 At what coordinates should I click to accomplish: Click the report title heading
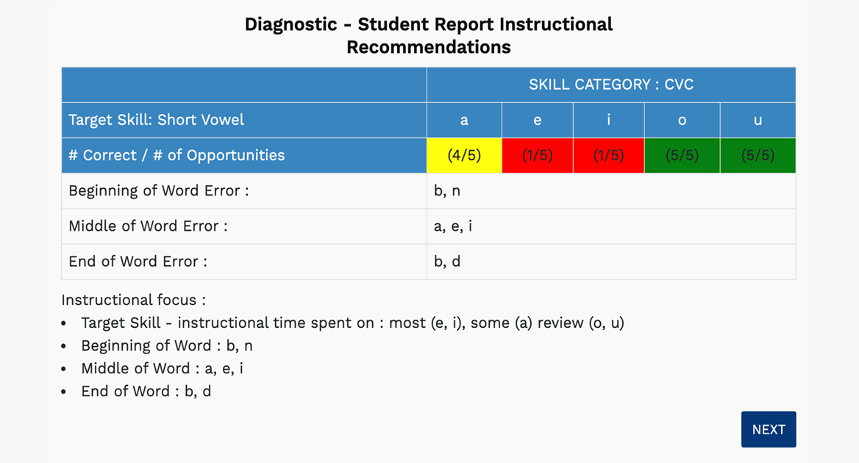(429, 35)
